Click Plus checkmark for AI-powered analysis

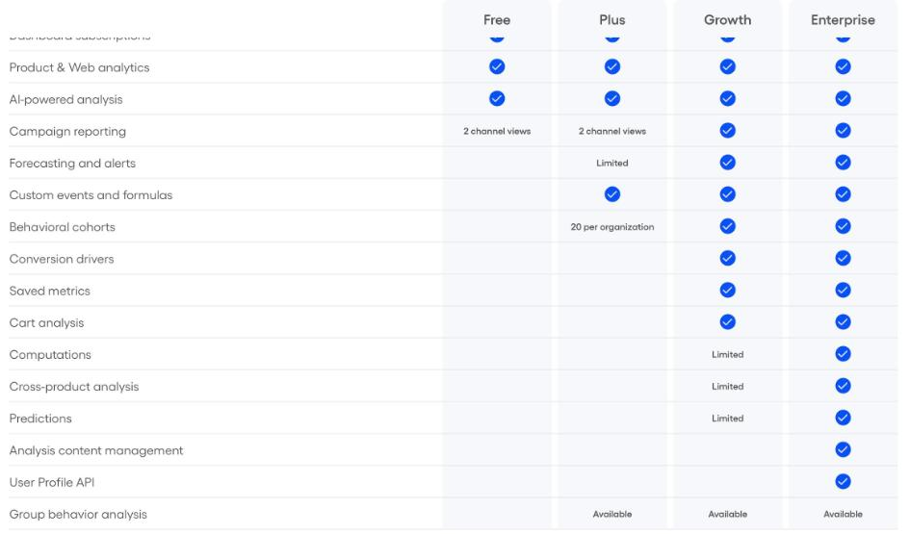pos(612,98)
